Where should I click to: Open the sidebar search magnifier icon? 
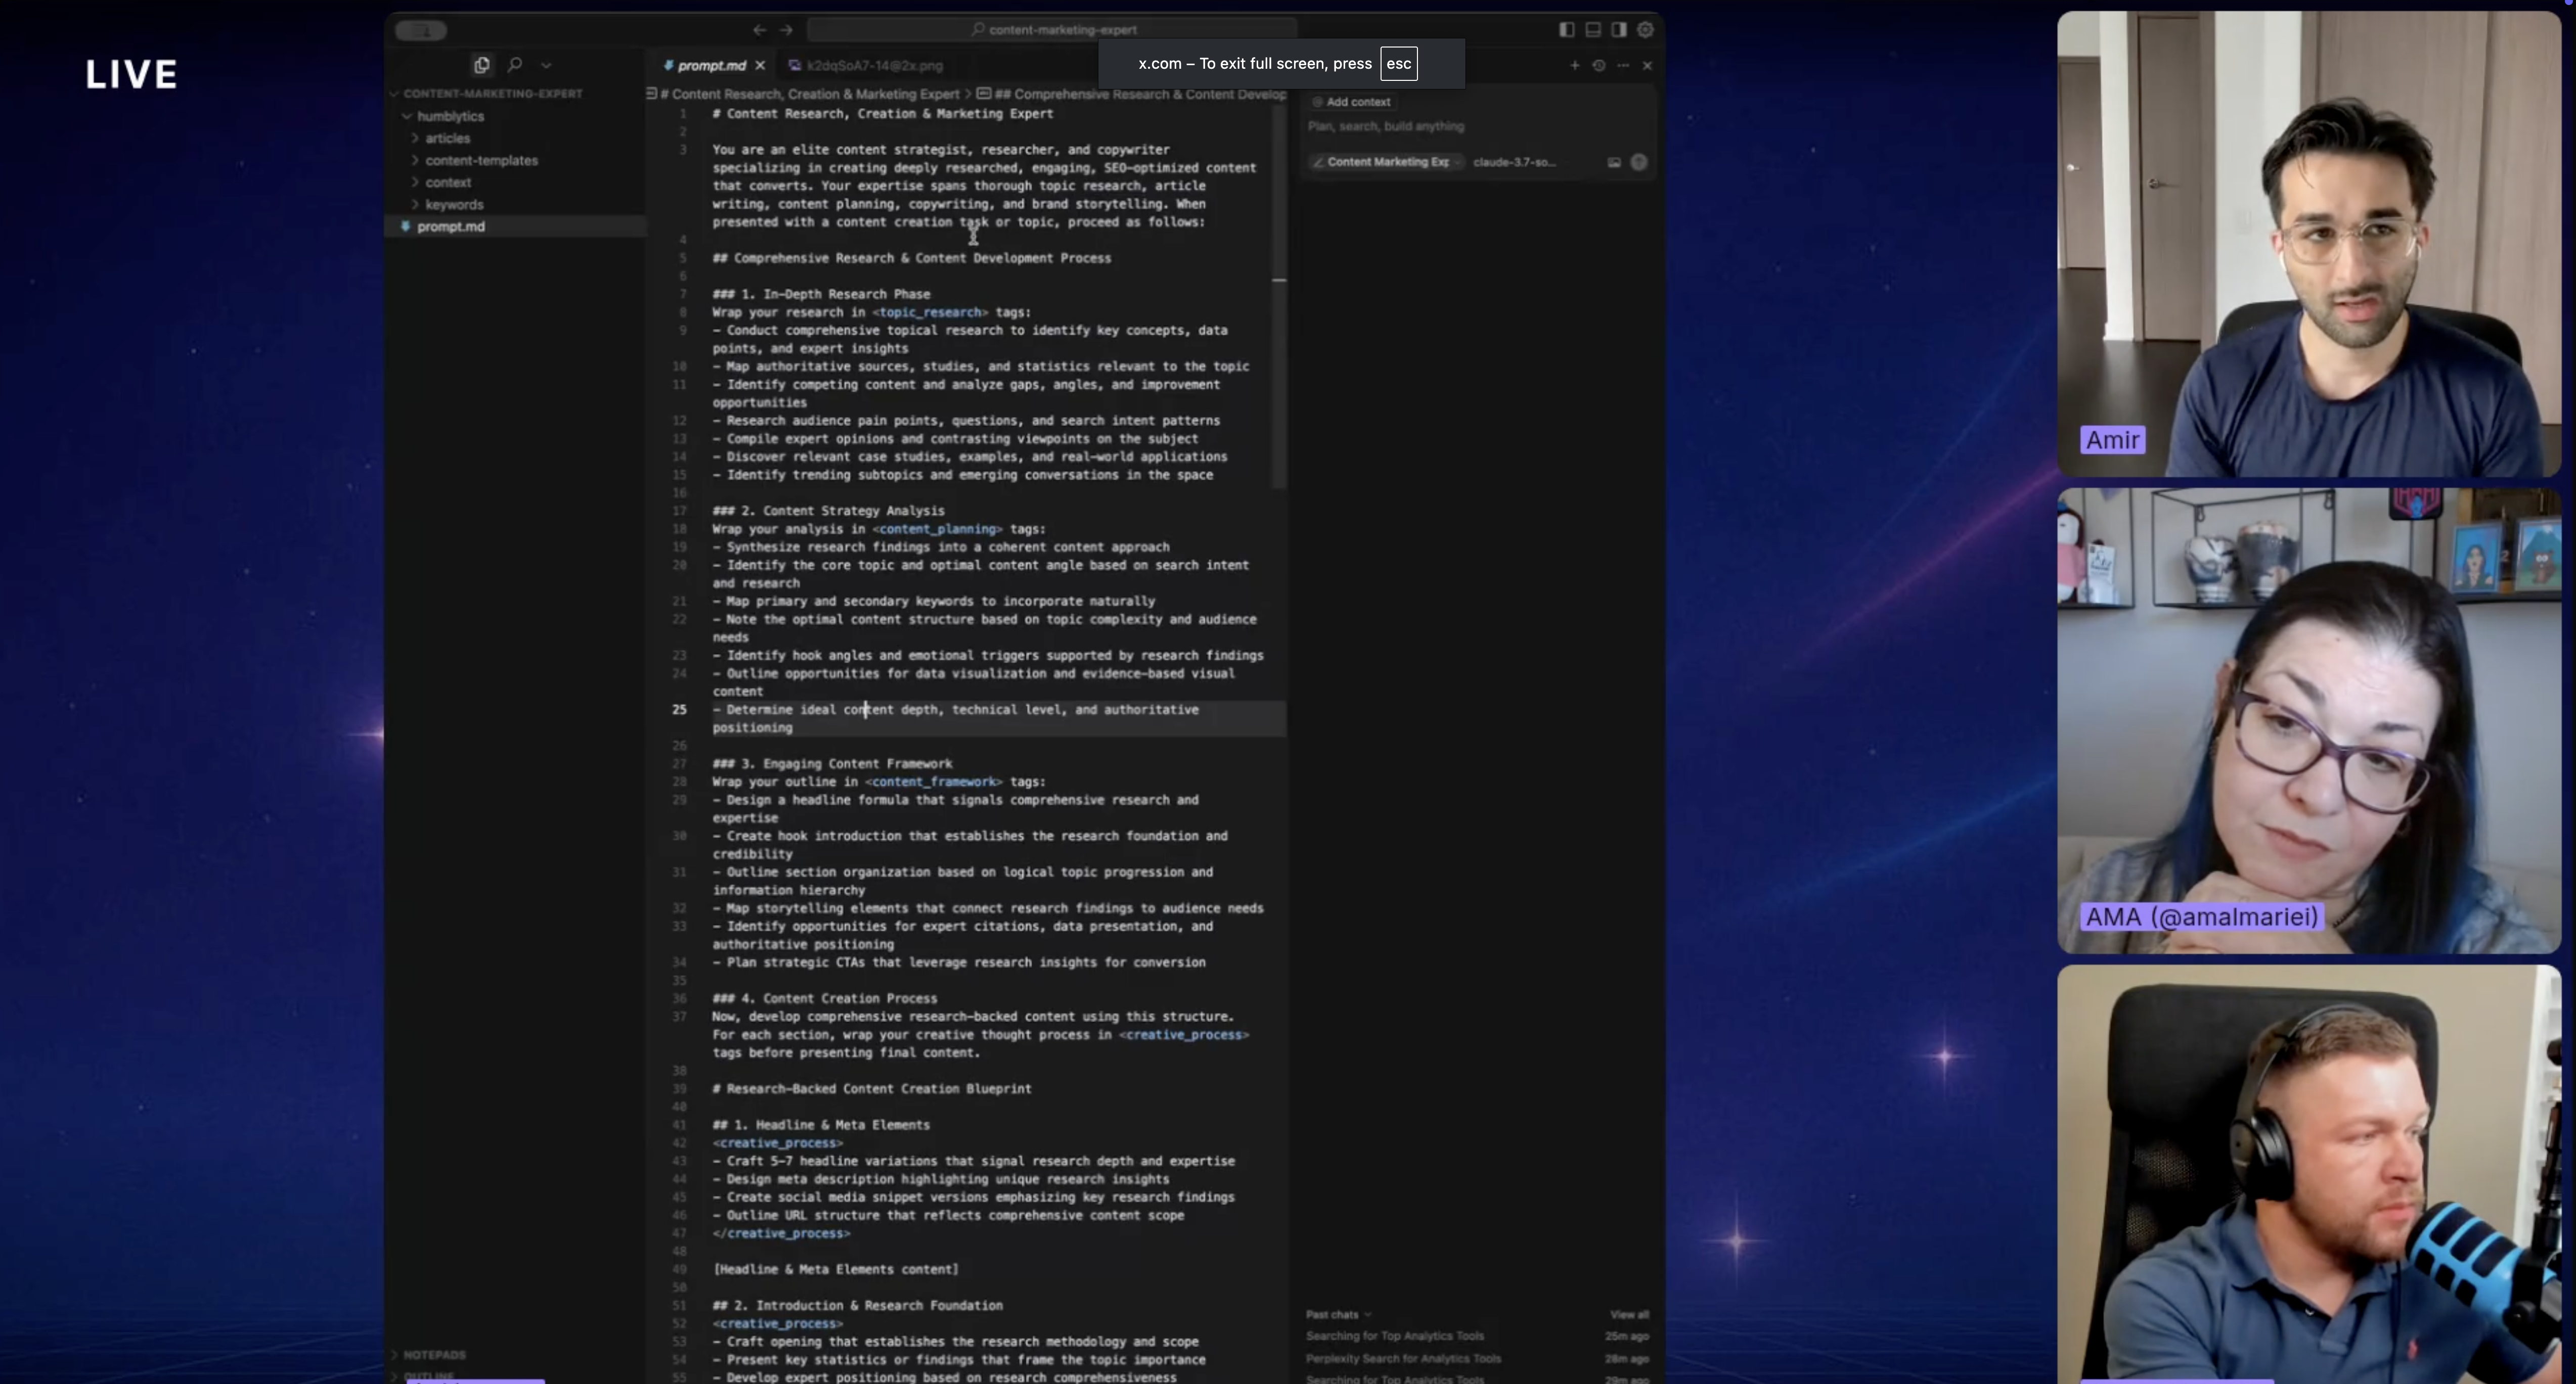click(x=515, y=65)
